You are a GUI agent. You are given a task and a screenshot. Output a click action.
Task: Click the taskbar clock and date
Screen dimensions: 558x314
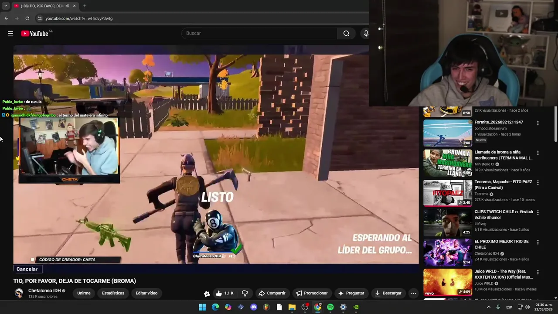(x=544, y=307)
